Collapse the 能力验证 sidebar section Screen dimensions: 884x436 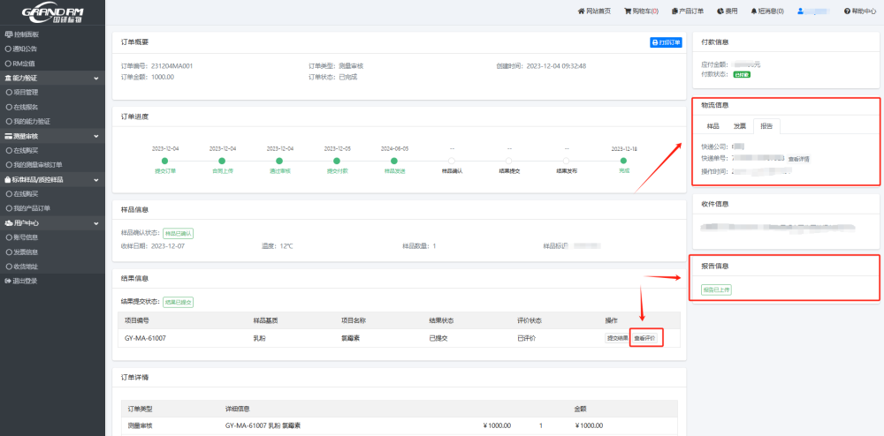(x=95, y=78)
